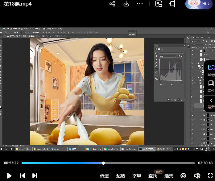Click the video progress slider handle
Viewport: 215px width, 181px height.
point(103,163)
